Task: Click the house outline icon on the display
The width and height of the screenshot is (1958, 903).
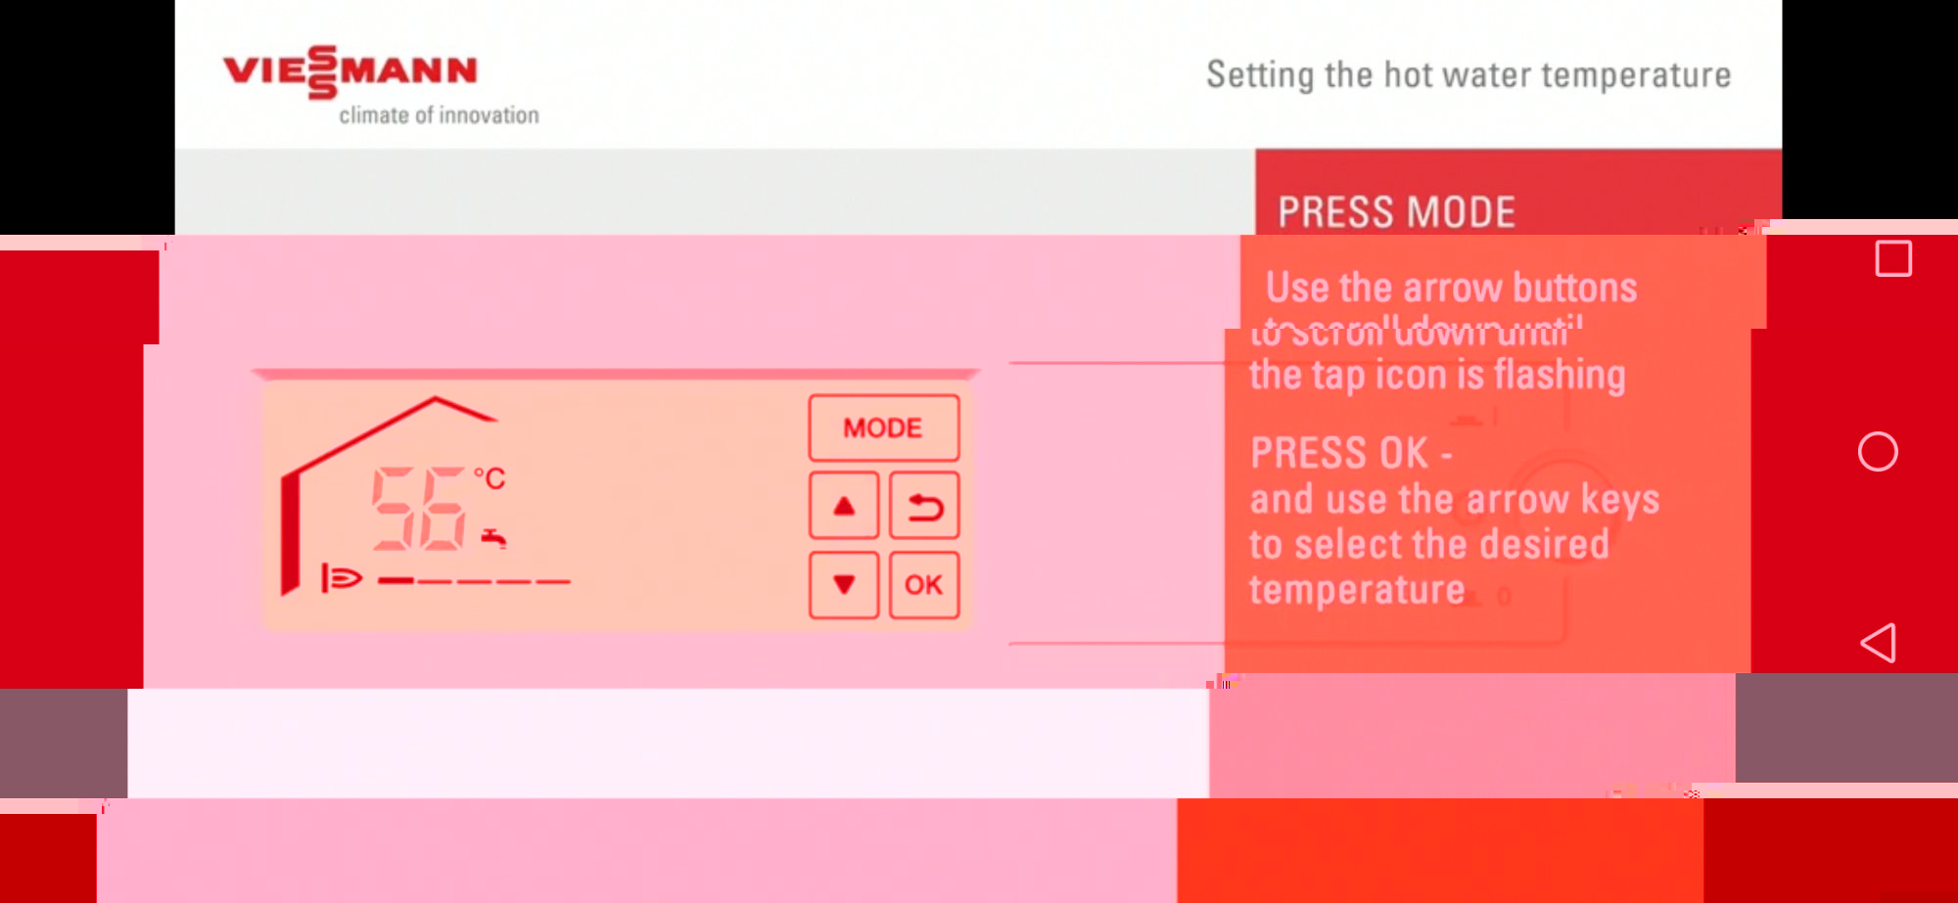Action: pyautogui.click(x=388, y=494)
